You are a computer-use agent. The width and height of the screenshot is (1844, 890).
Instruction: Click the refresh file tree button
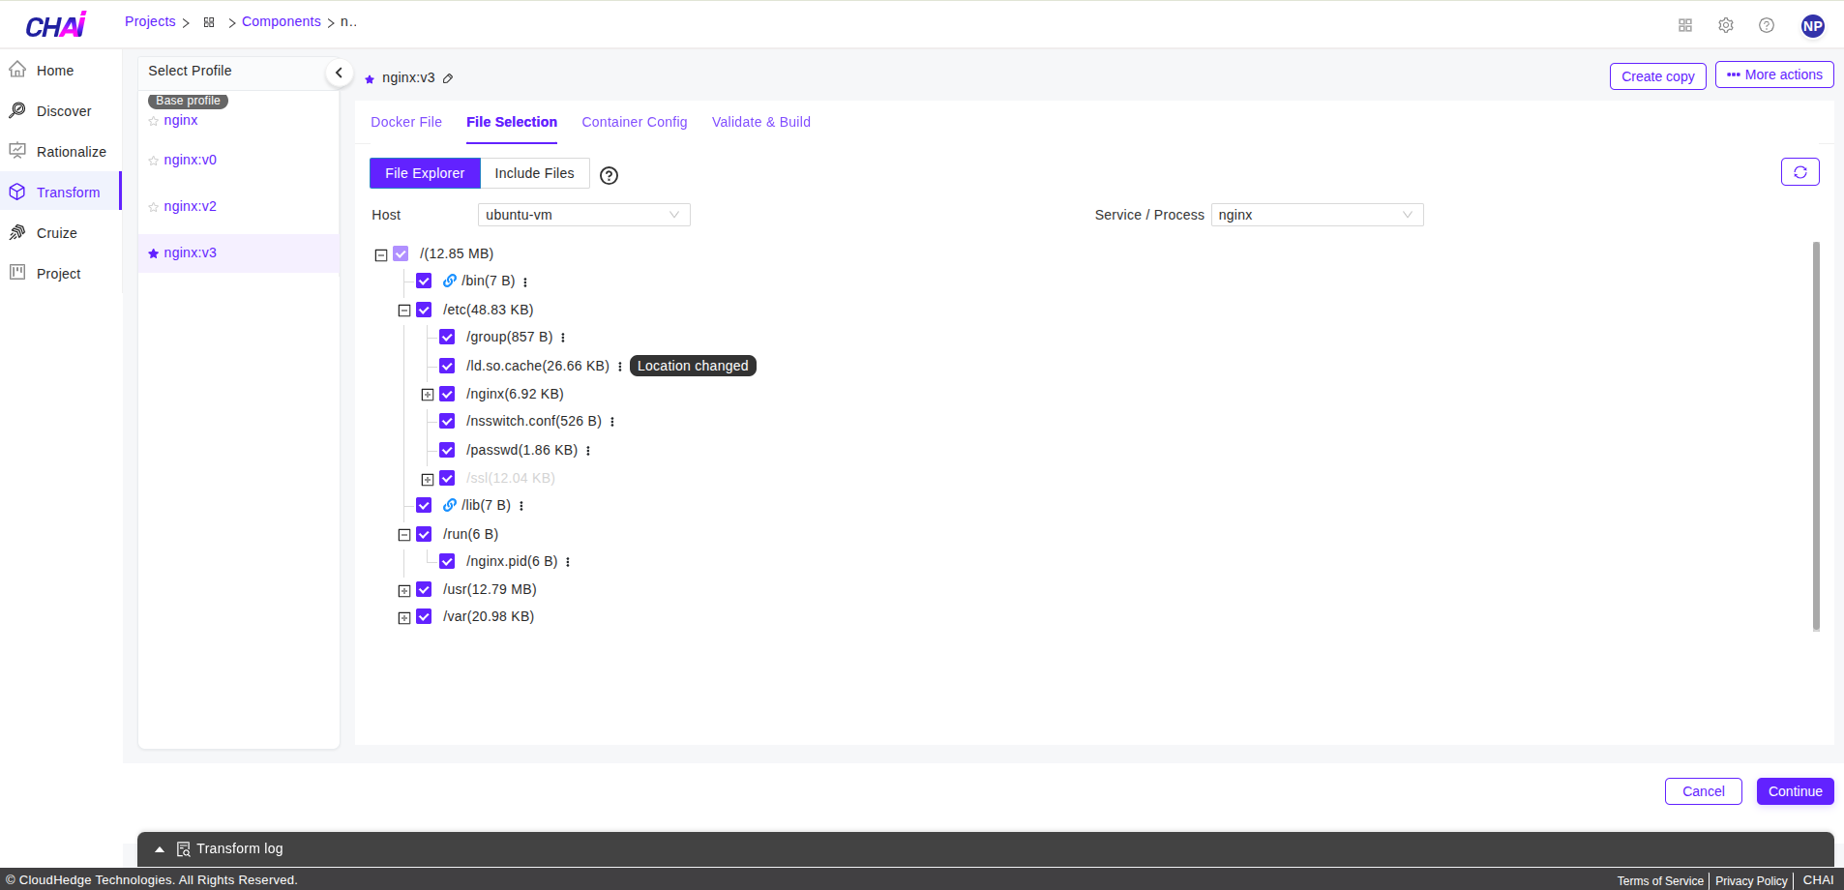(1800, 172)
